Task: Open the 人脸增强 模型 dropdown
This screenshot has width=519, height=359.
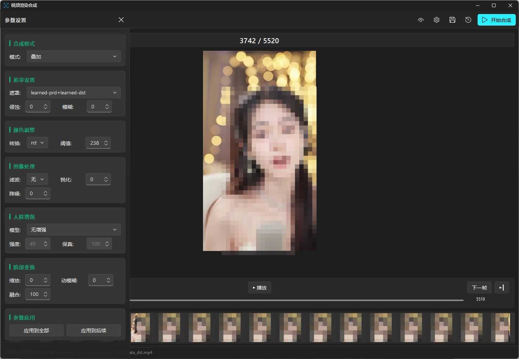Action: click(73, 230)
